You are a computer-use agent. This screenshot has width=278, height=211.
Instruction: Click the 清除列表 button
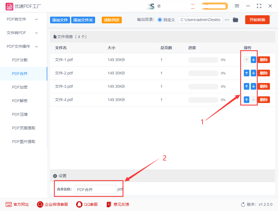coord(112,20)
